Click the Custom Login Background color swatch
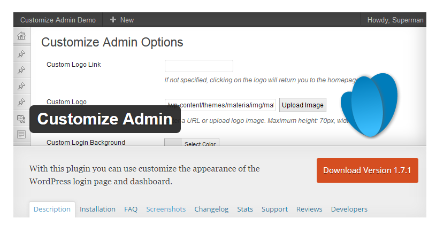This screenshot has height=226, width=436. pos(173,142)
